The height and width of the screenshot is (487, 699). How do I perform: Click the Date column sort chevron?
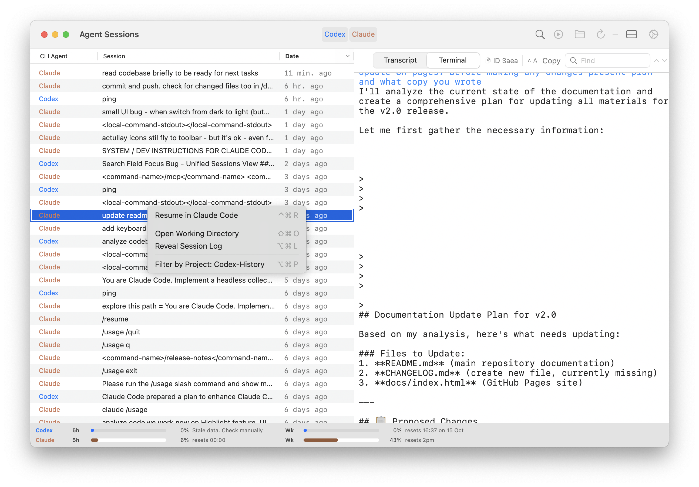click(x=347, y=56)
